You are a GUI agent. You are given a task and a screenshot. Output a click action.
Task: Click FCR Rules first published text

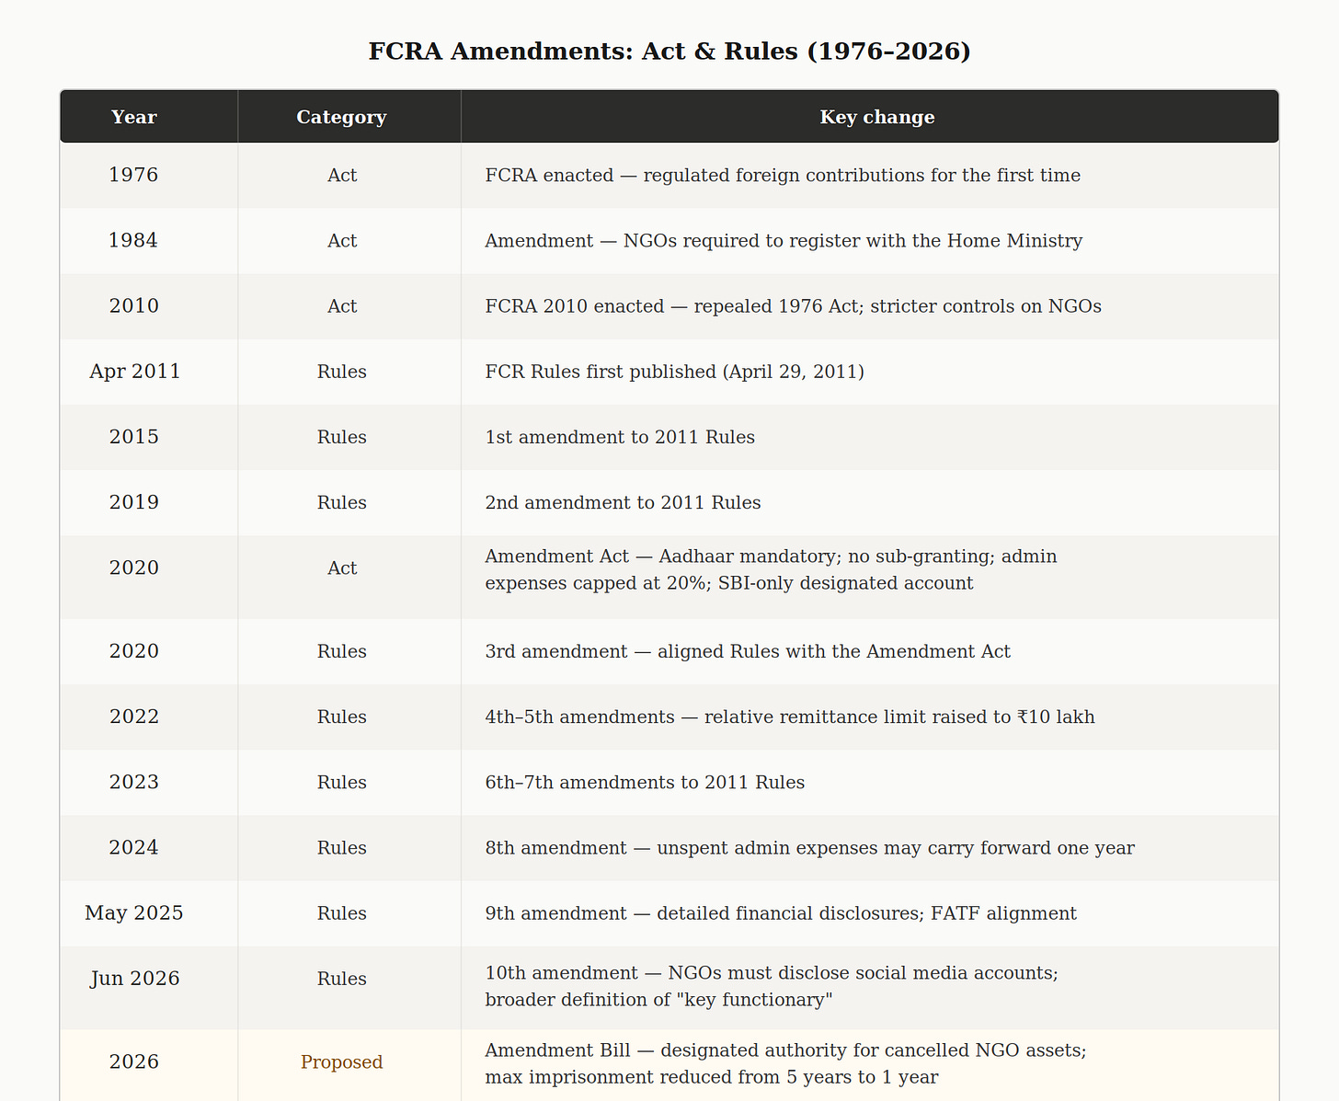tap(674, 372)
